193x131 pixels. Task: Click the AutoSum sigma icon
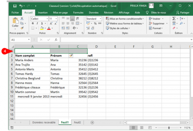tap(174, 19)
